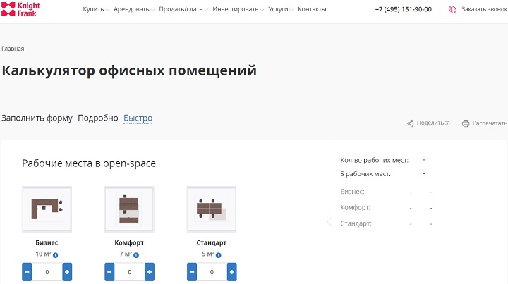Increase the Бизнес workplace count

tap(67, 272)
